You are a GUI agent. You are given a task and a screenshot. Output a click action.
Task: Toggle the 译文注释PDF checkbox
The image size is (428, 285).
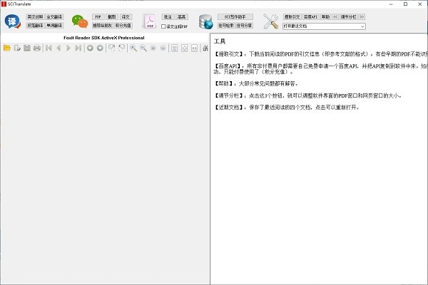click(164, 26)
